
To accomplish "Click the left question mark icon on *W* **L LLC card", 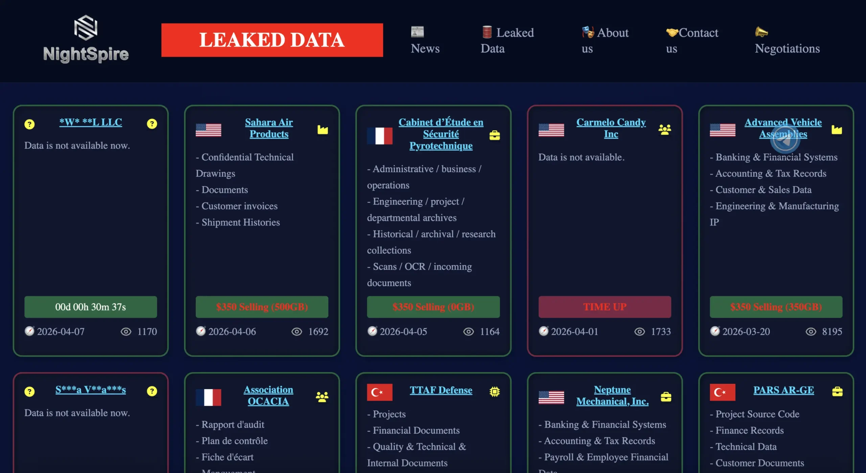I will point(29,124).
